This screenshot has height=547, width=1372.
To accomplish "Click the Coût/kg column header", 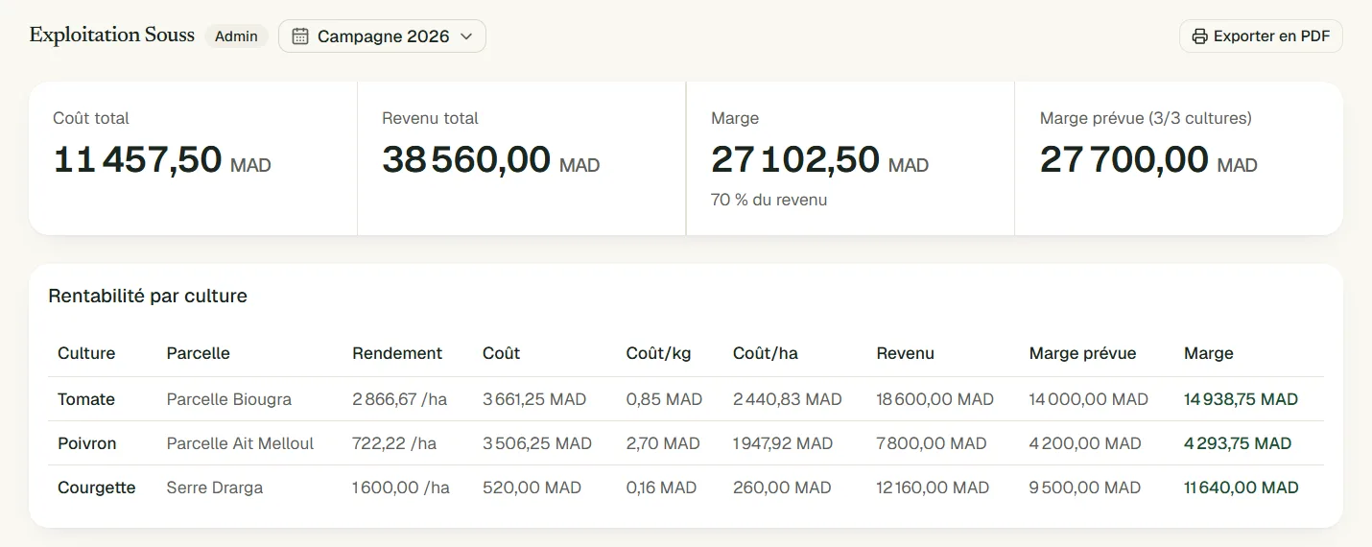I will [658, 353].
